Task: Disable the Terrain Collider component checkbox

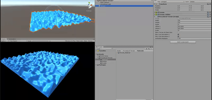Action: (158, 15)
